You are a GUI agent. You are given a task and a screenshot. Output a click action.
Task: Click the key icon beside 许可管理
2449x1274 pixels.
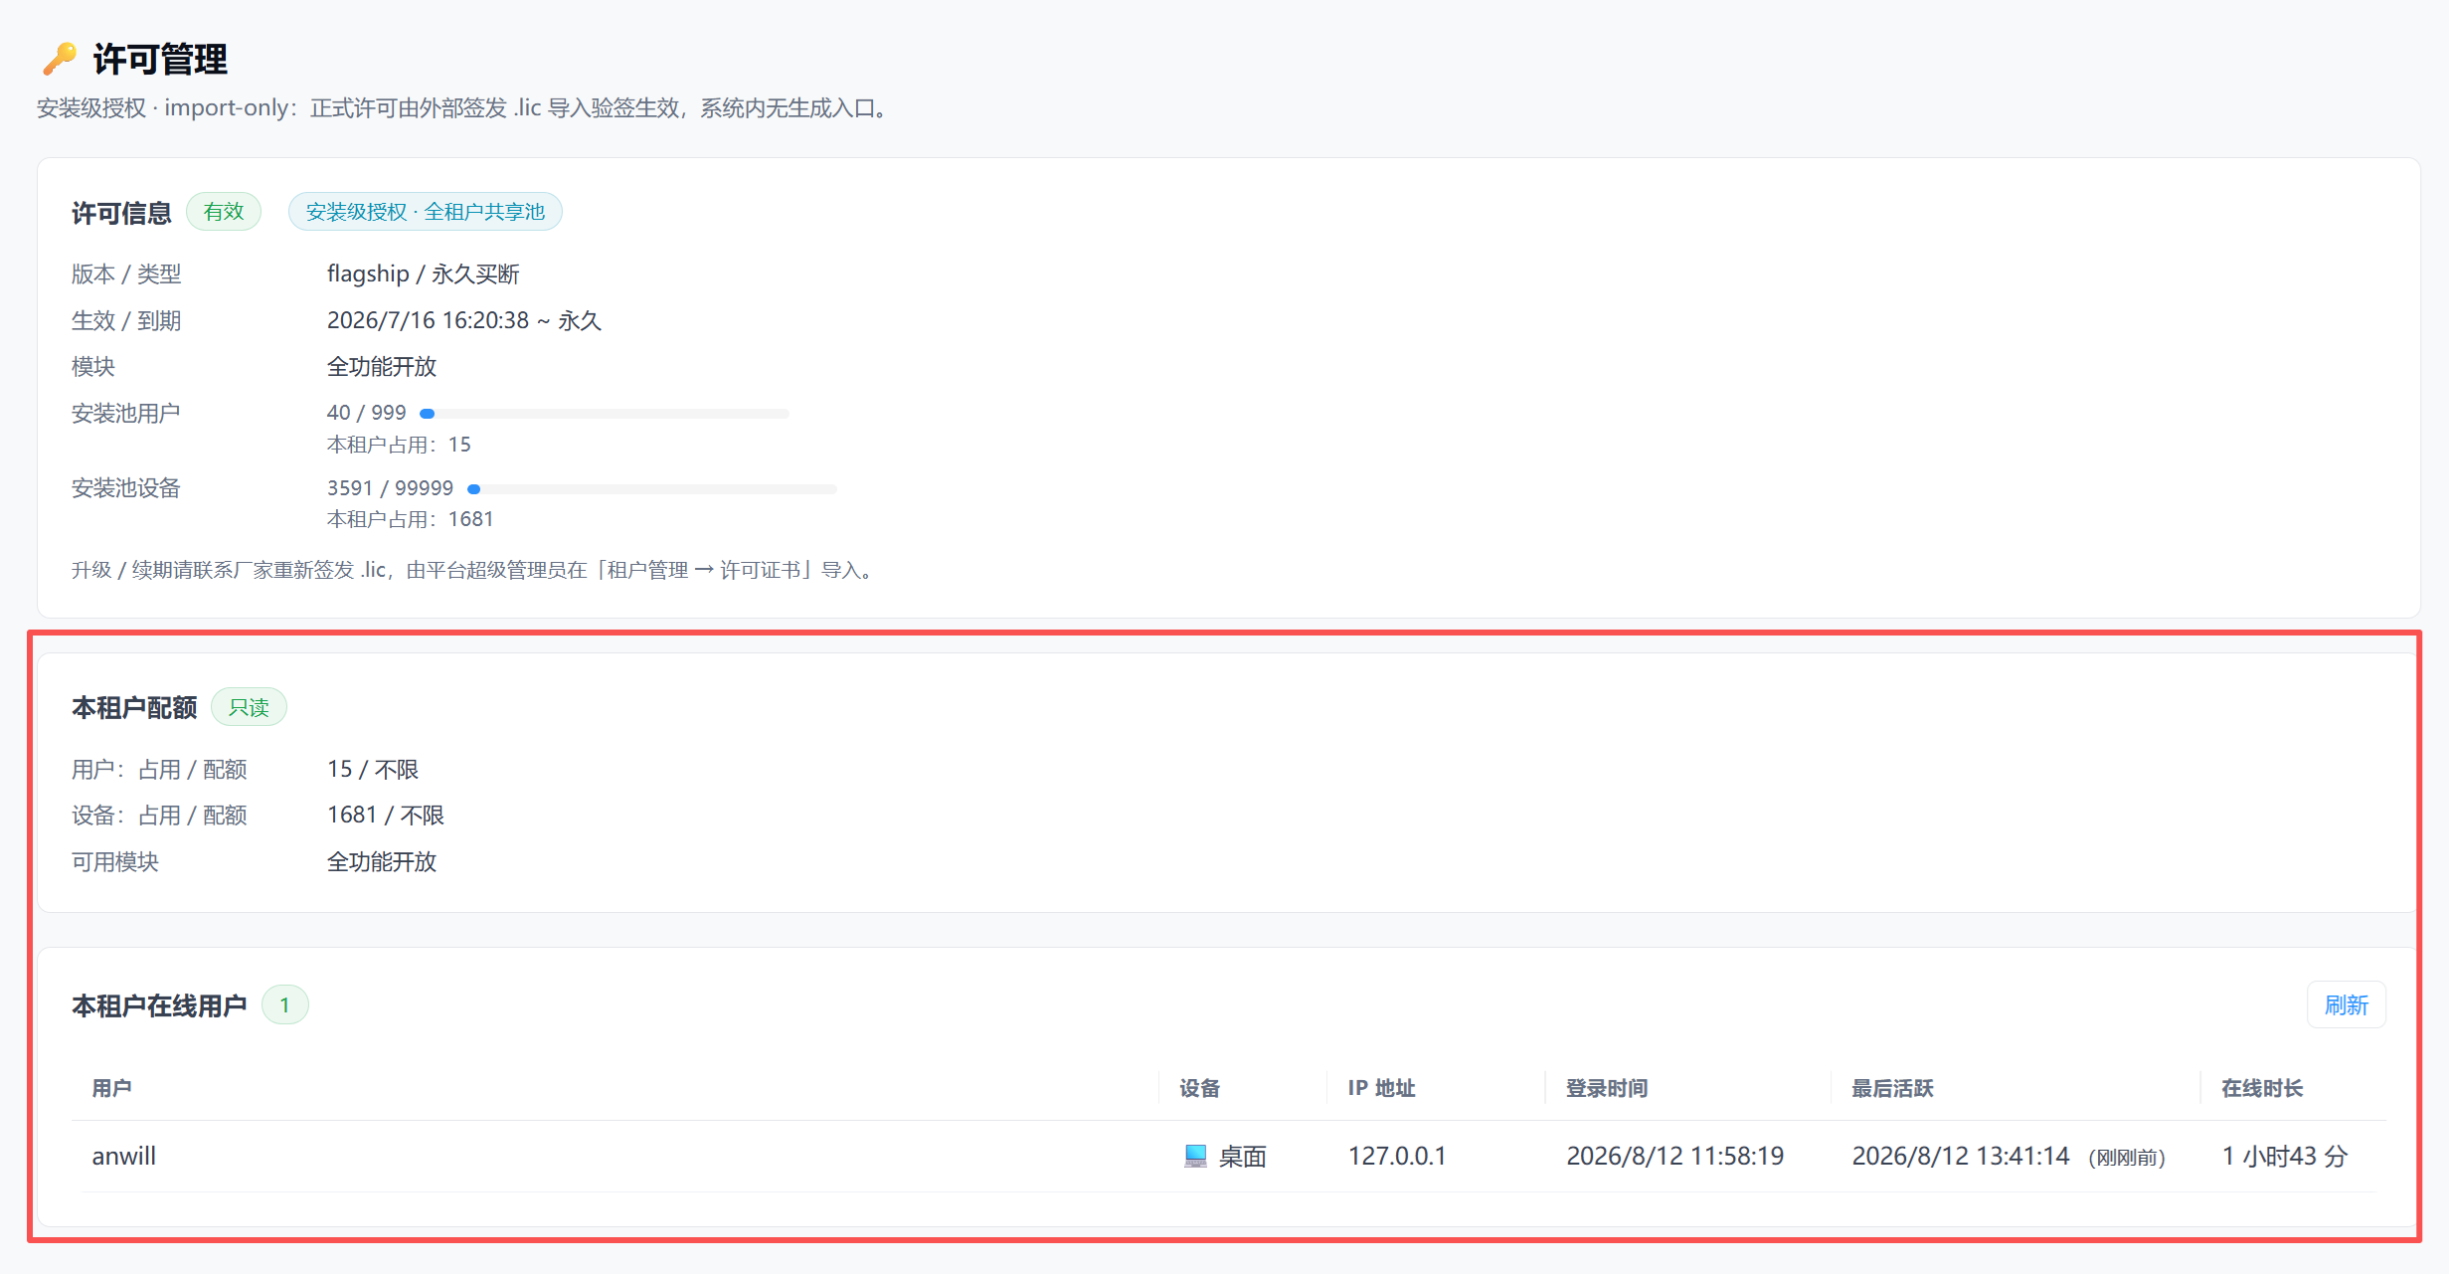[x=59, y=59]
